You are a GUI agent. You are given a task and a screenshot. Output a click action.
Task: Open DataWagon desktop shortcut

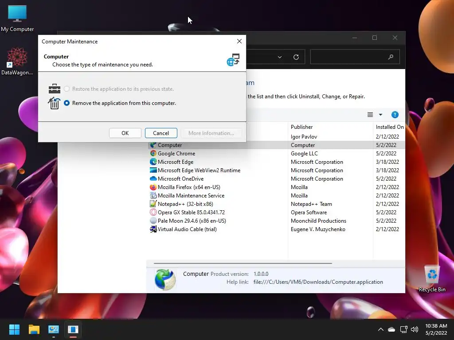pyautogui.click(x=17, y=61)
